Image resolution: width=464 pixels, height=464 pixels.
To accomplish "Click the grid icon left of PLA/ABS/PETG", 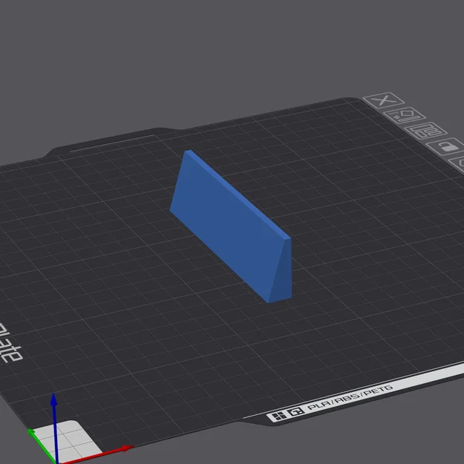I will (x=278, y=416).
